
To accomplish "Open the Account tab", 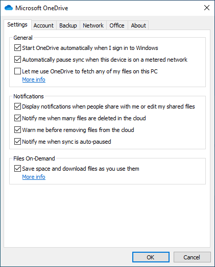I will coord(43,25).
